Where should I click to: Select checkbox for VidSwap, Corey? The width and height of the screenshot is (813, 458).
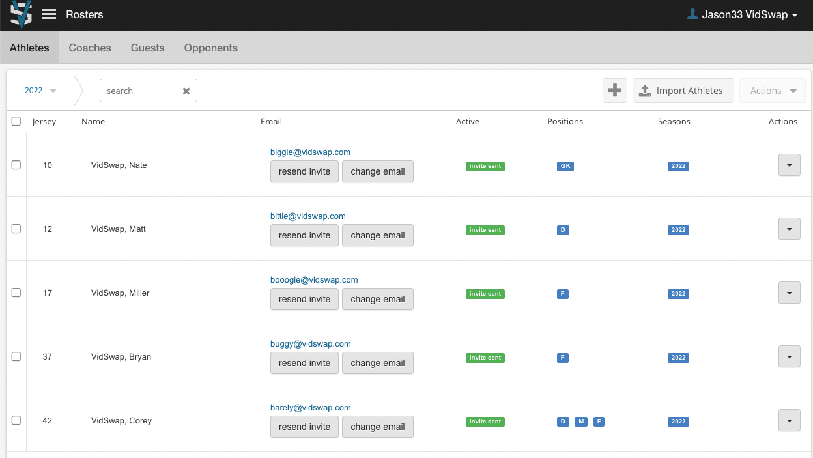click(16, 421)
